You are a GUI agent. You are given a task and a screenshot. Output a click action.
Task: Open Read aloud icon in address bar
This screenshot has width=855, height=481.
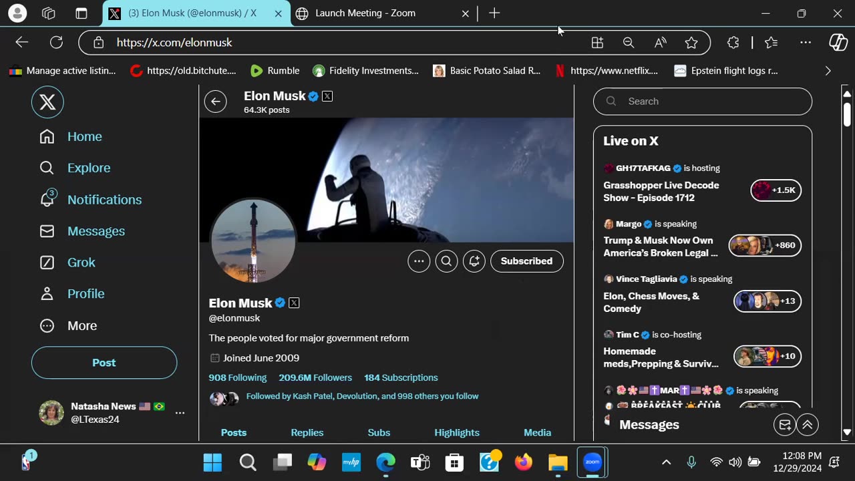[660, 43]
